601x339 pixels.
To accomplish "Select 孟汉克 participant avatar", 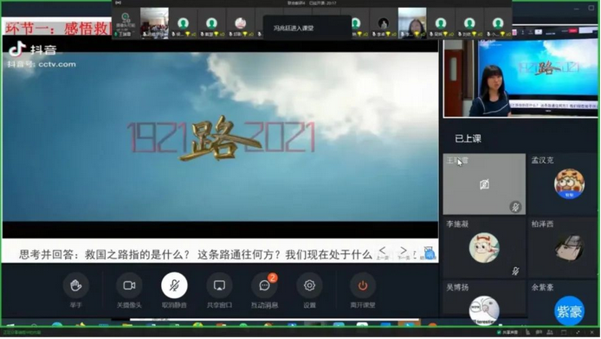I will [x=569, y=184].
